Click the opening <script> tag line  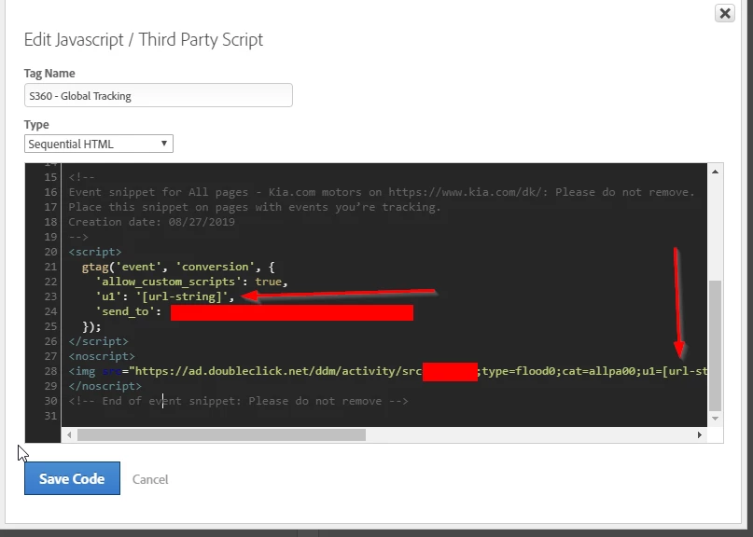(95, 252)
